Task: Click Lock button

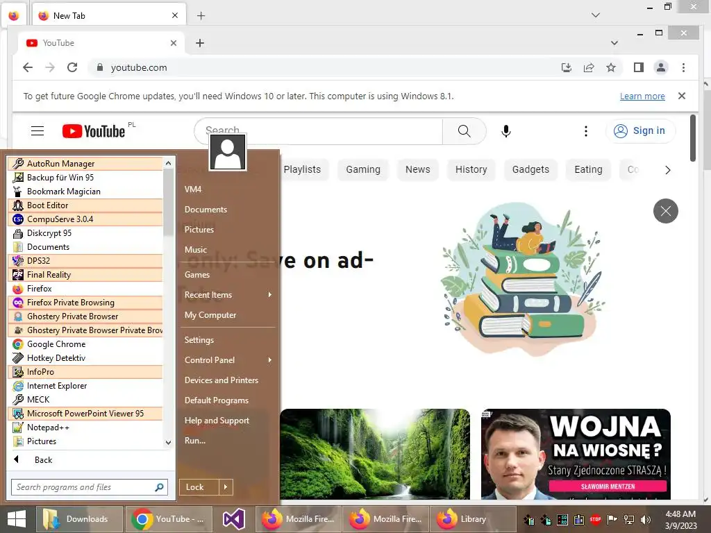Action: point(199,487)
